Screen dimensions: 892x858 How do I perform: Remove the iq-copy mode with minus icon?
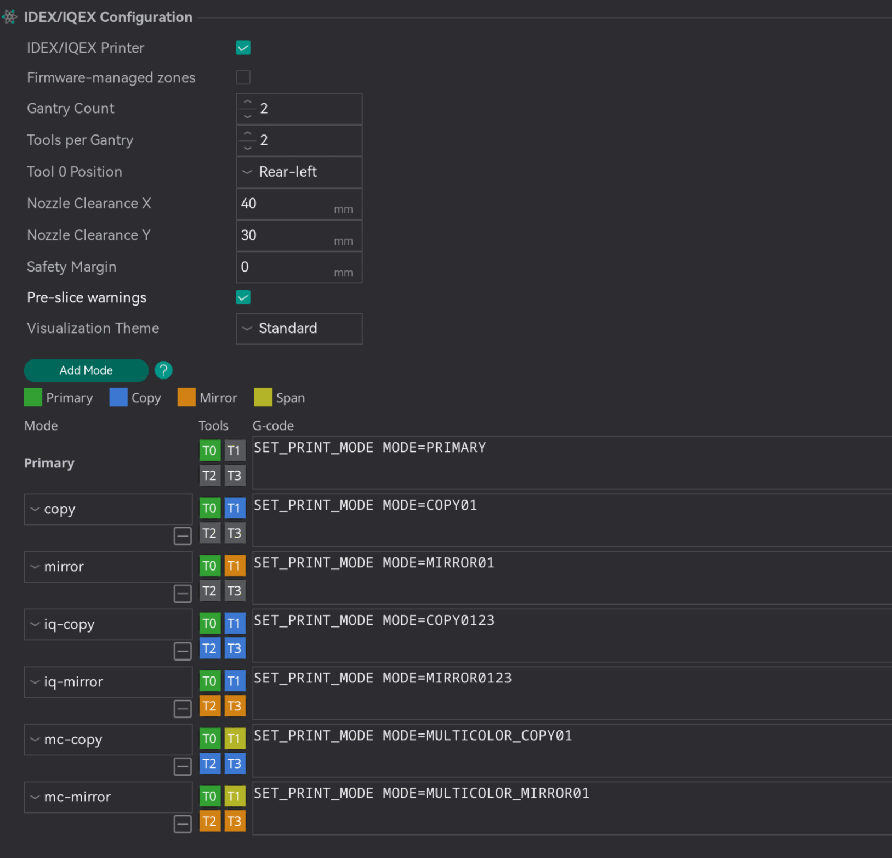(x=183, y=651)
